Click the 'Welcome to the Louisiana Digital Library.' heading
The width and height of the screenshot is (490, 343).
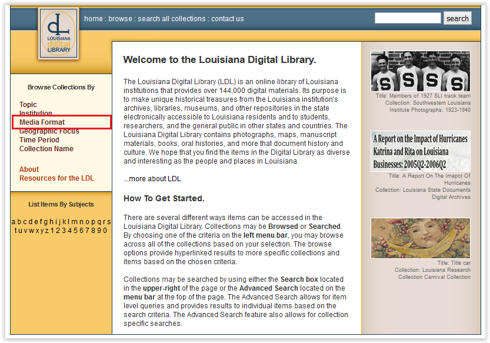(219, 59)
